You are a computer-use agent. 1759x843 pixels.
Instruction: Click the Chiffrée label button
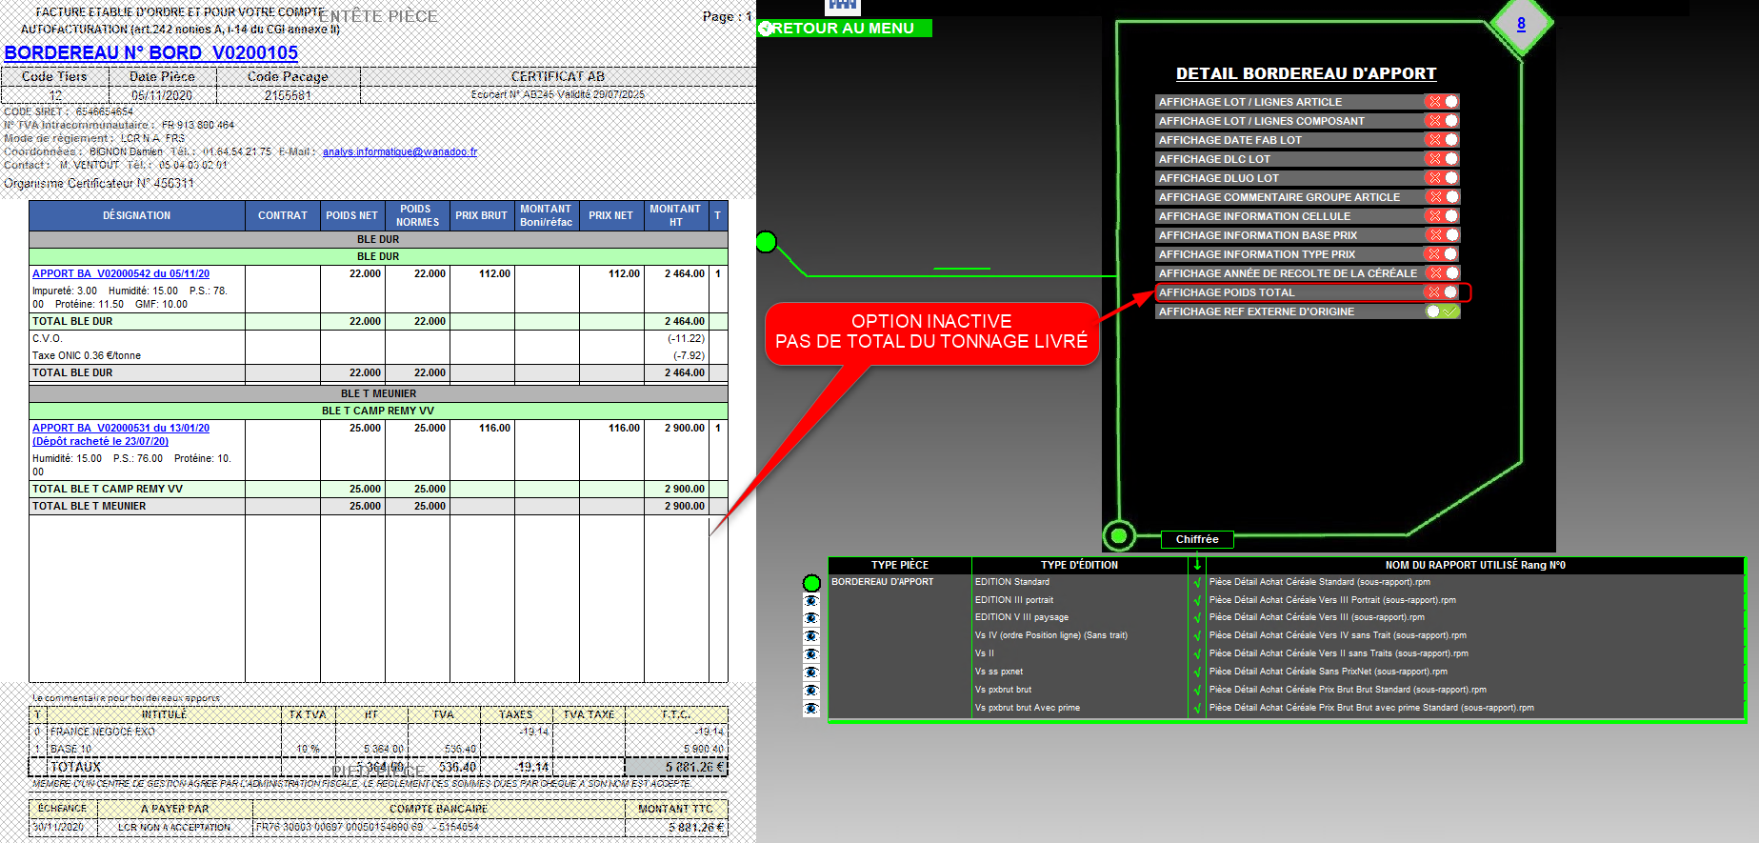pos(1197,539)
